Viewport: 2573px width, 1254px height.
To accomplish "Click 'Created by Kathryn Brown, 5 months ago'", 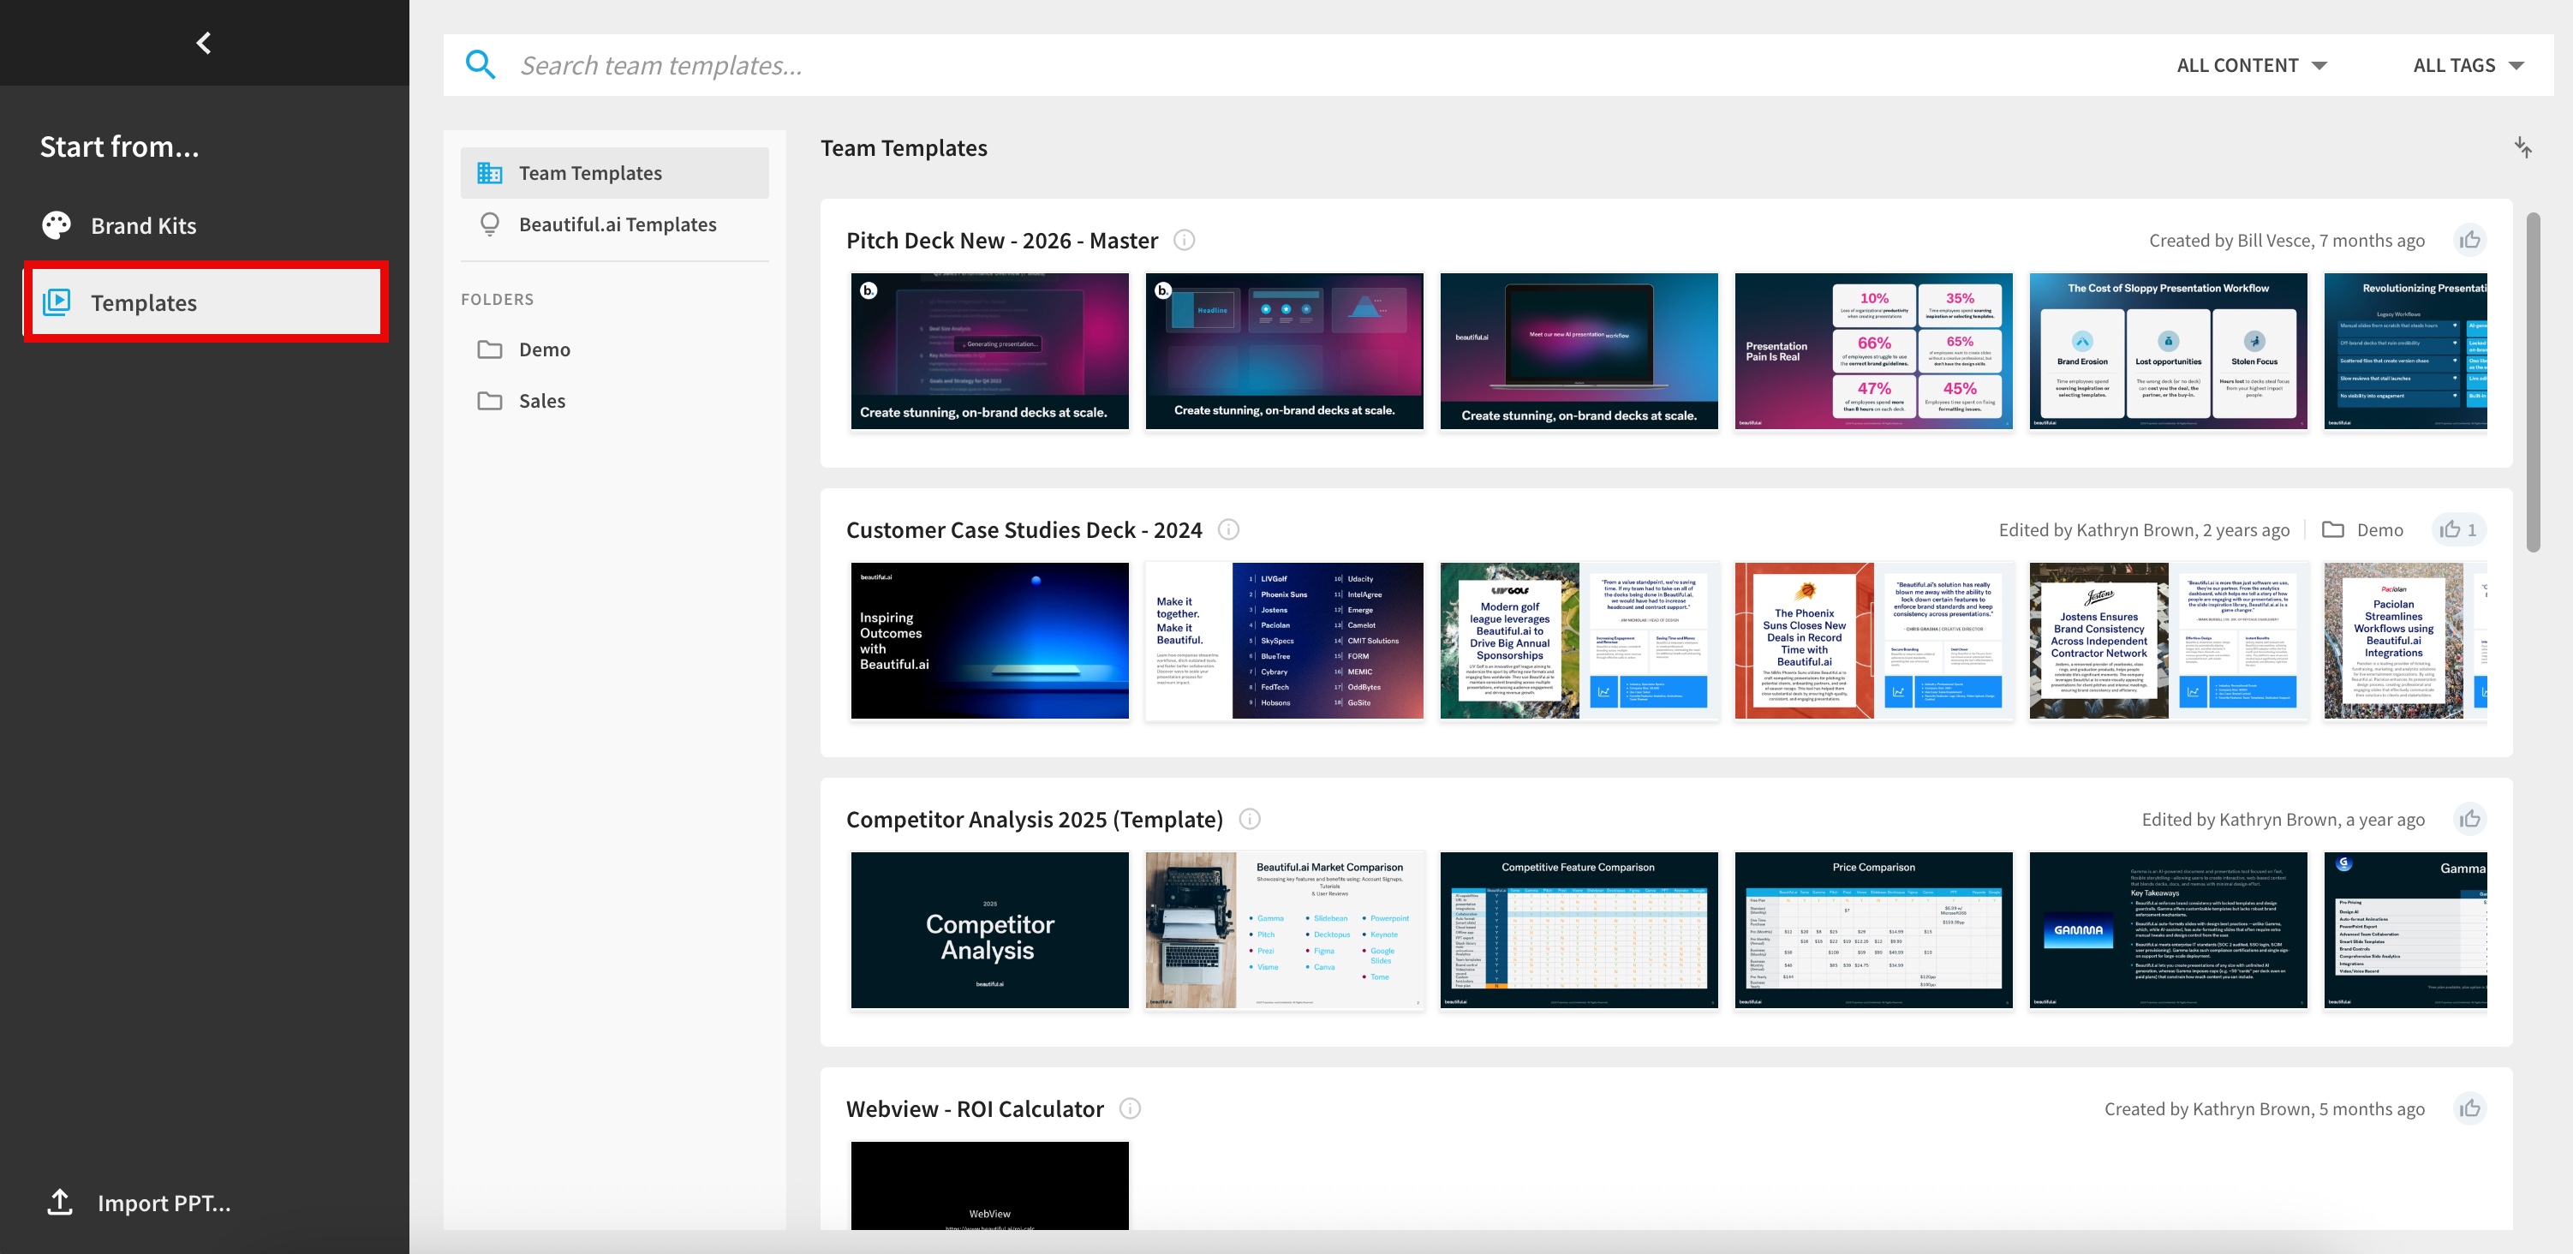I will tap(2265, 1108).
